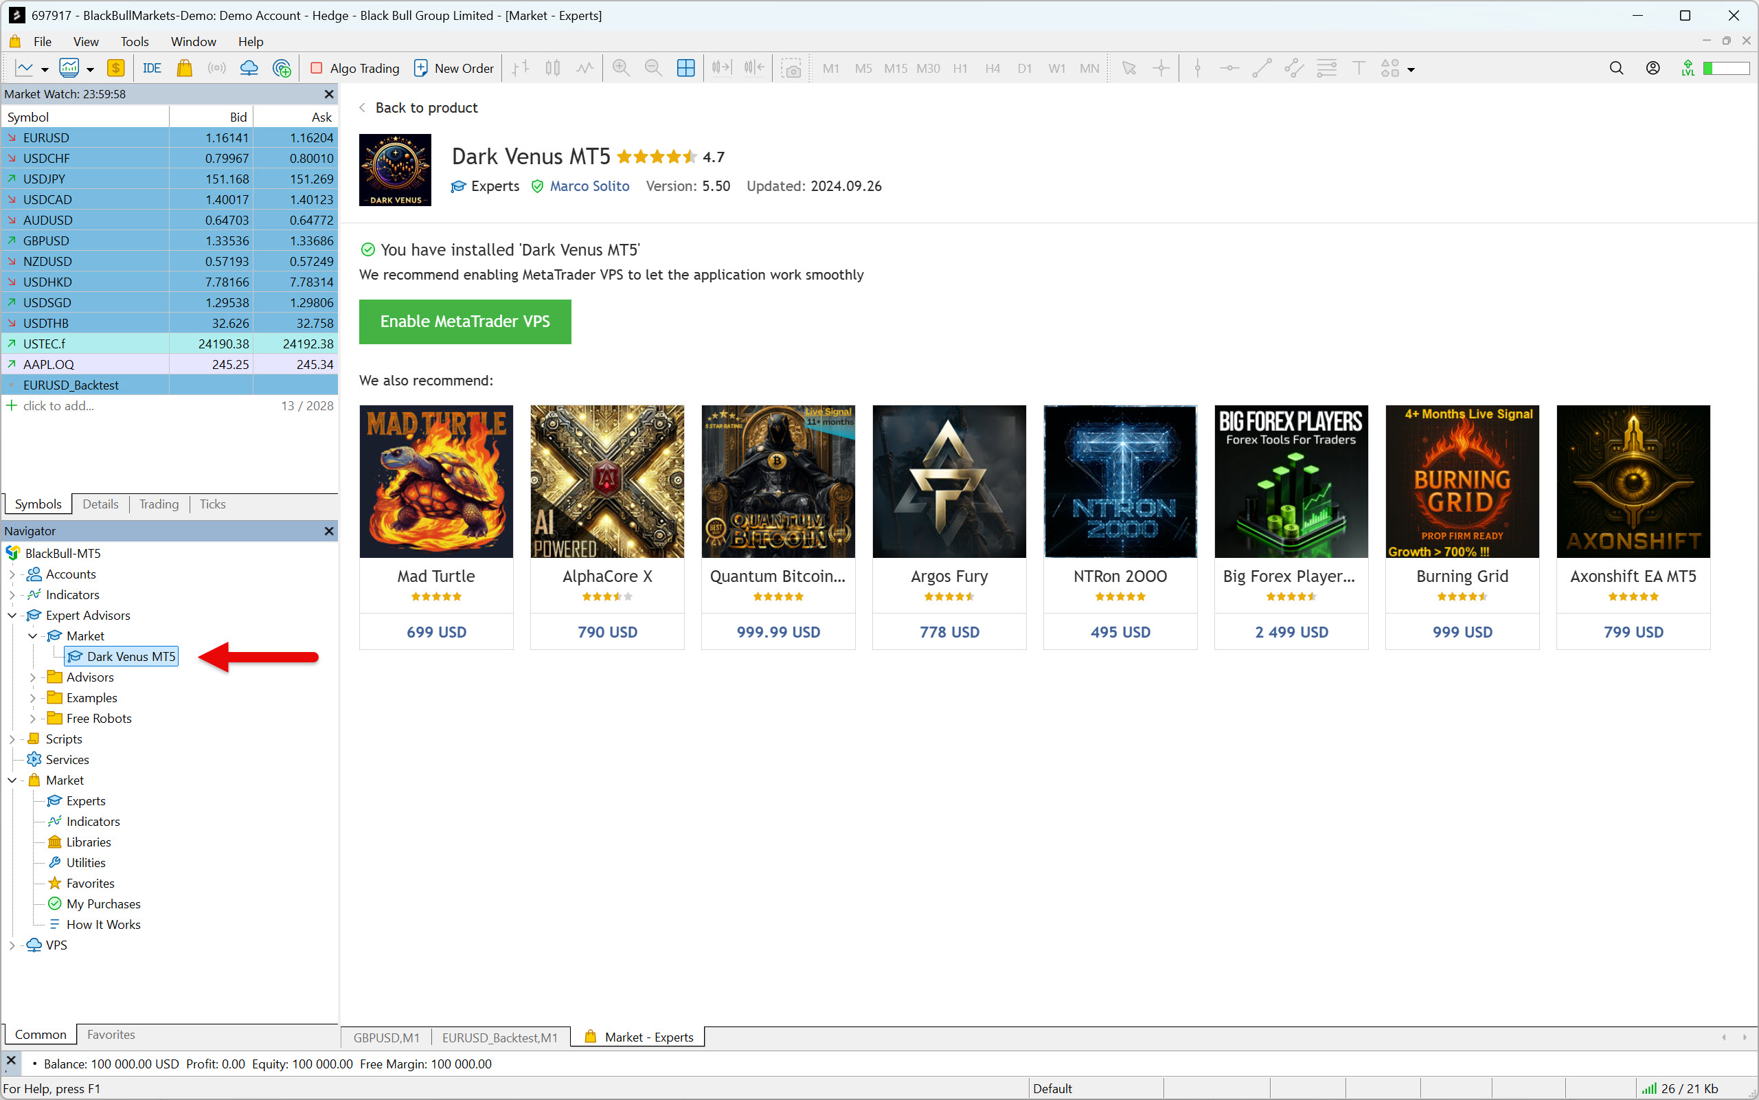Screen dimensions: 1759x1100
Task: Click the tile windows grid icon
Action: click(685, 69)
